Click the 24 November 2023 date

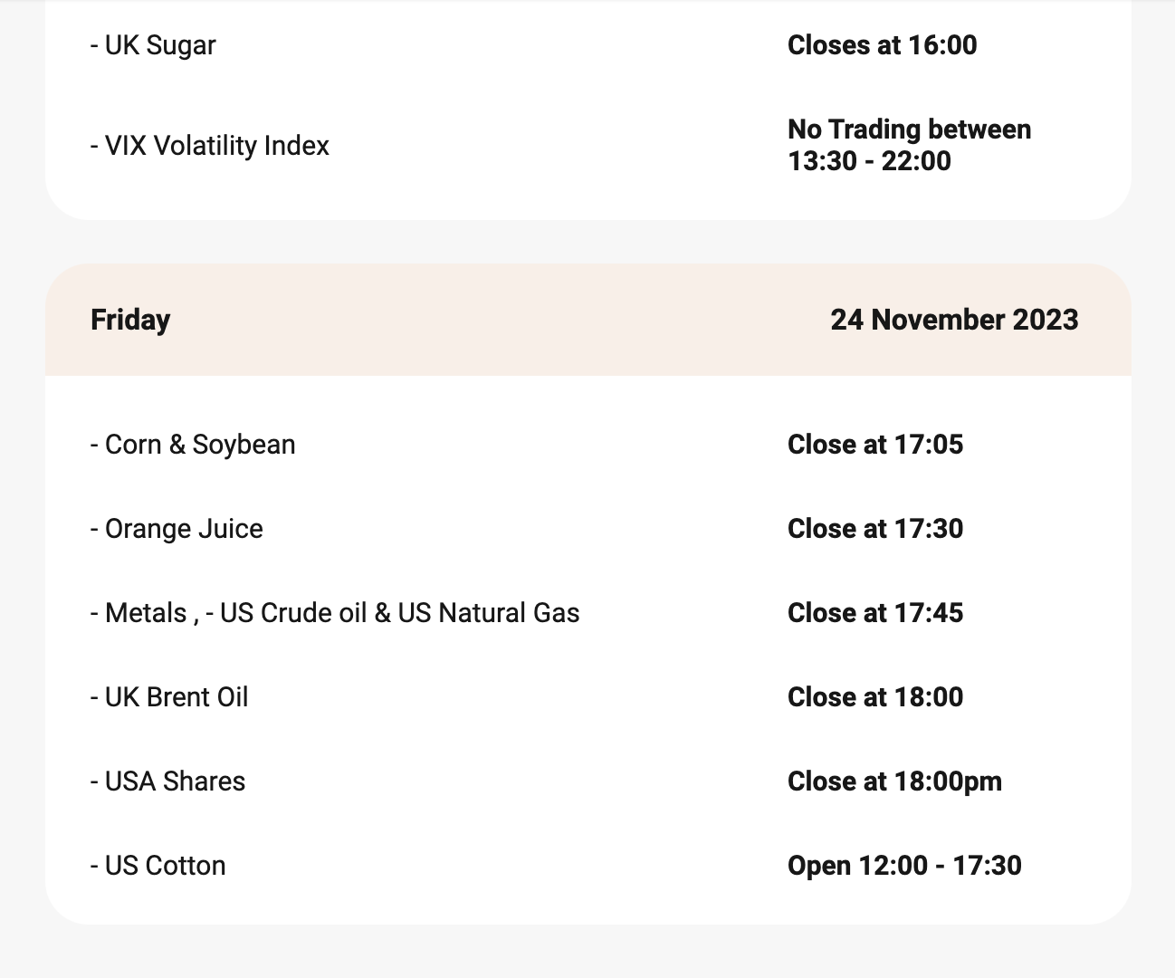pyautogui.click(x=954, y=320)
